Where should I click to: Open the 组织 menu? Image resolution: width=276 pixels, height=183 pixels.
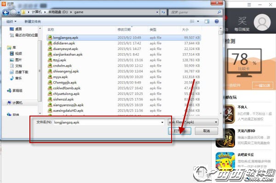[11, 22]
